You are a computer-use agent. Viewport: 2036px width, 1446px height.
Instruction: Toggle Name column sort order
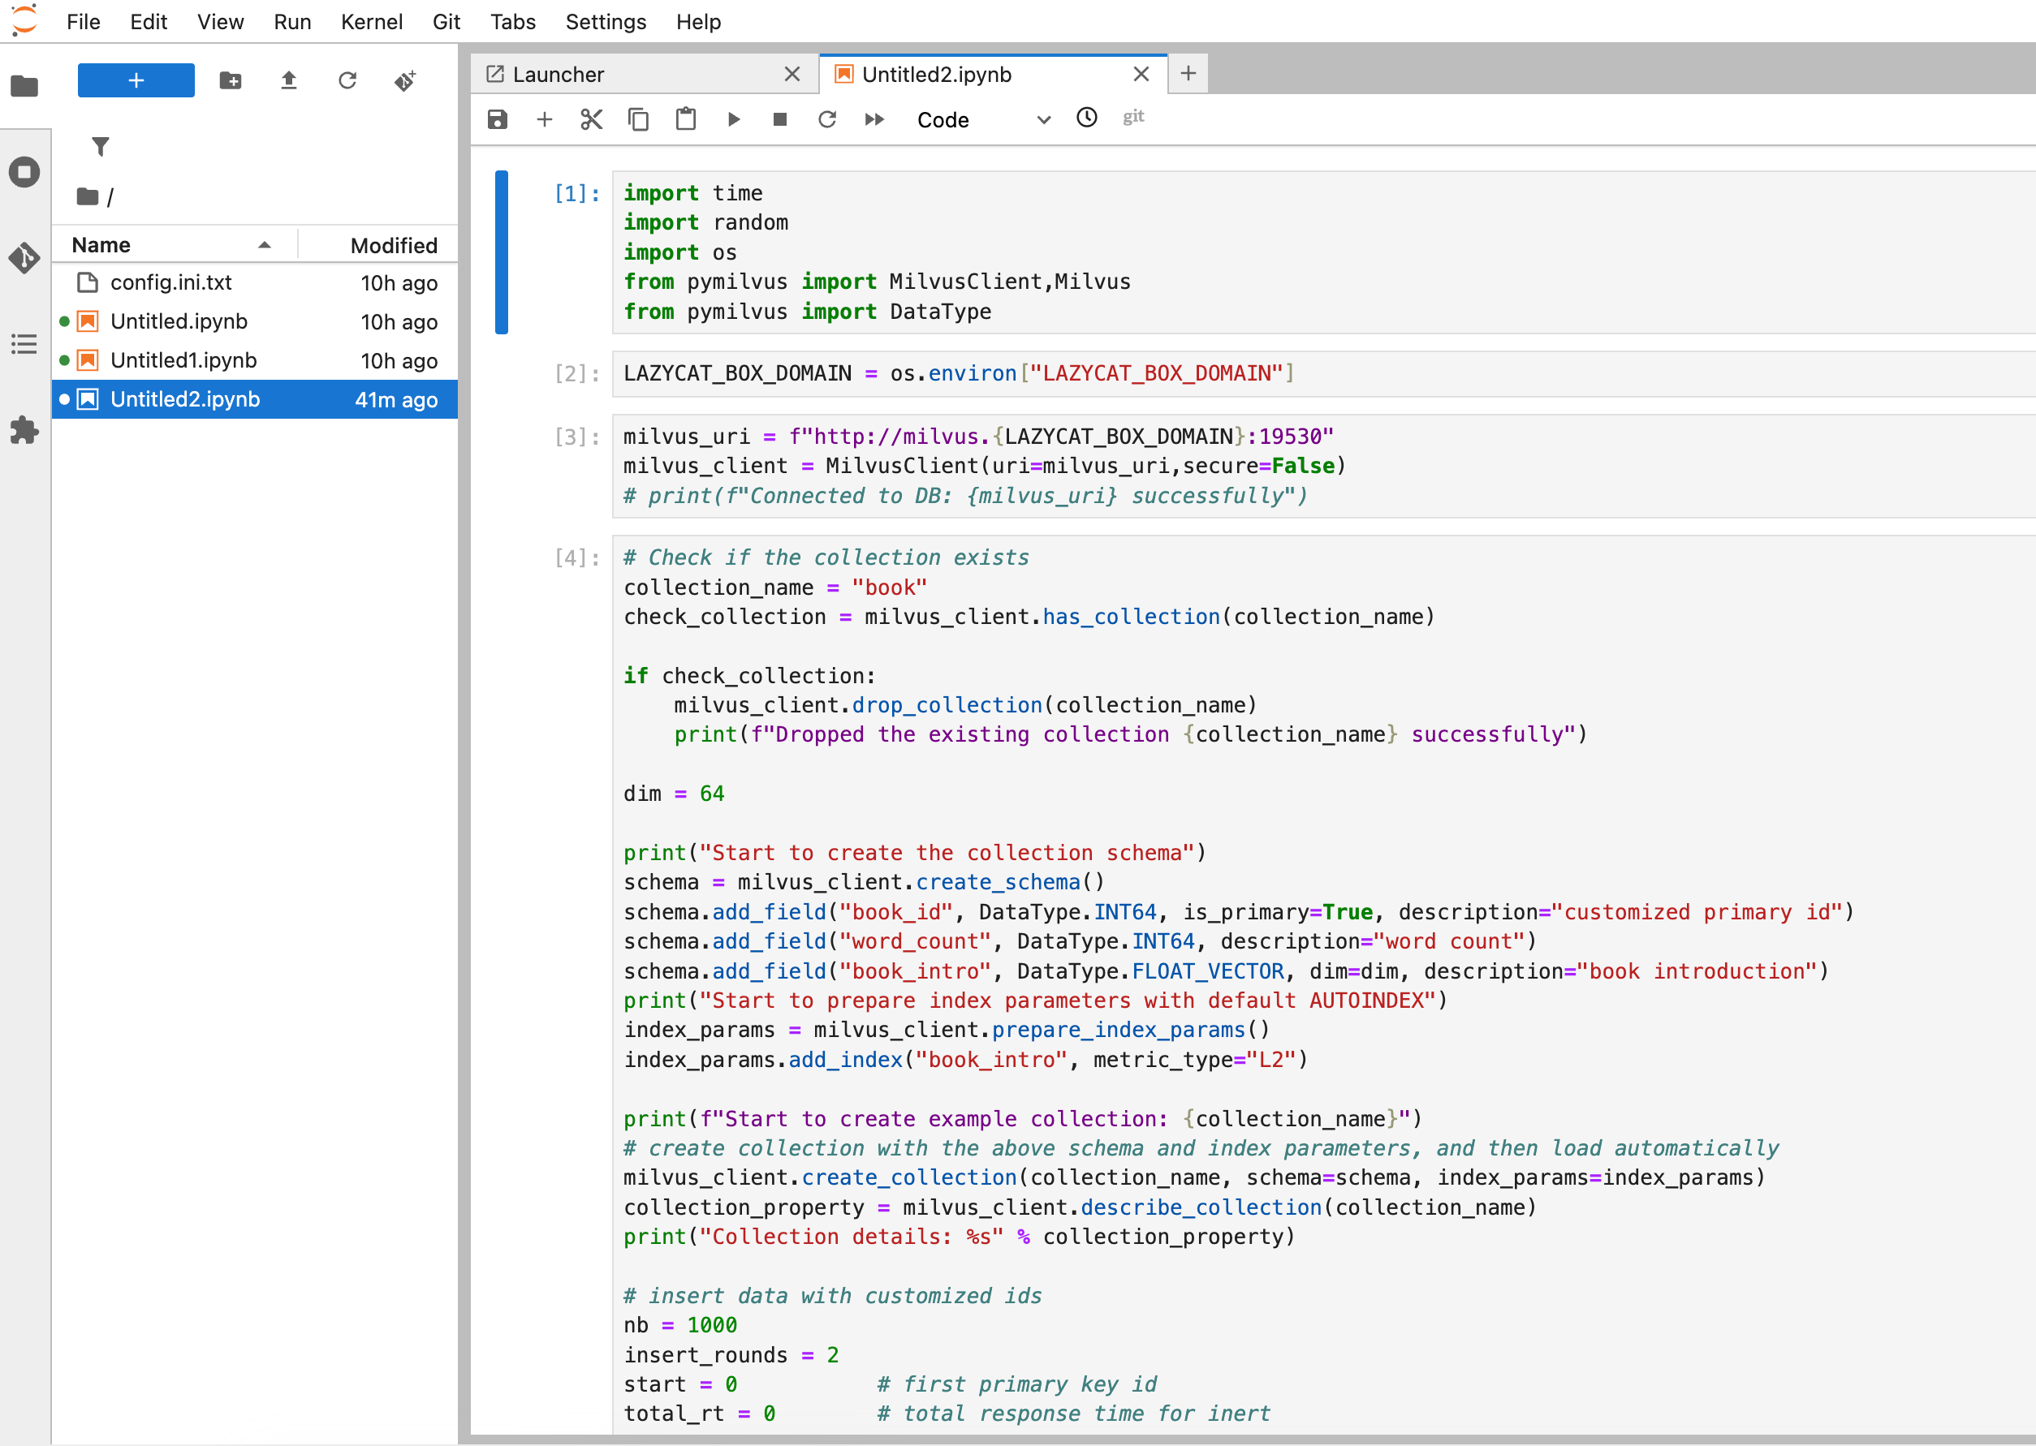[174, 245]
